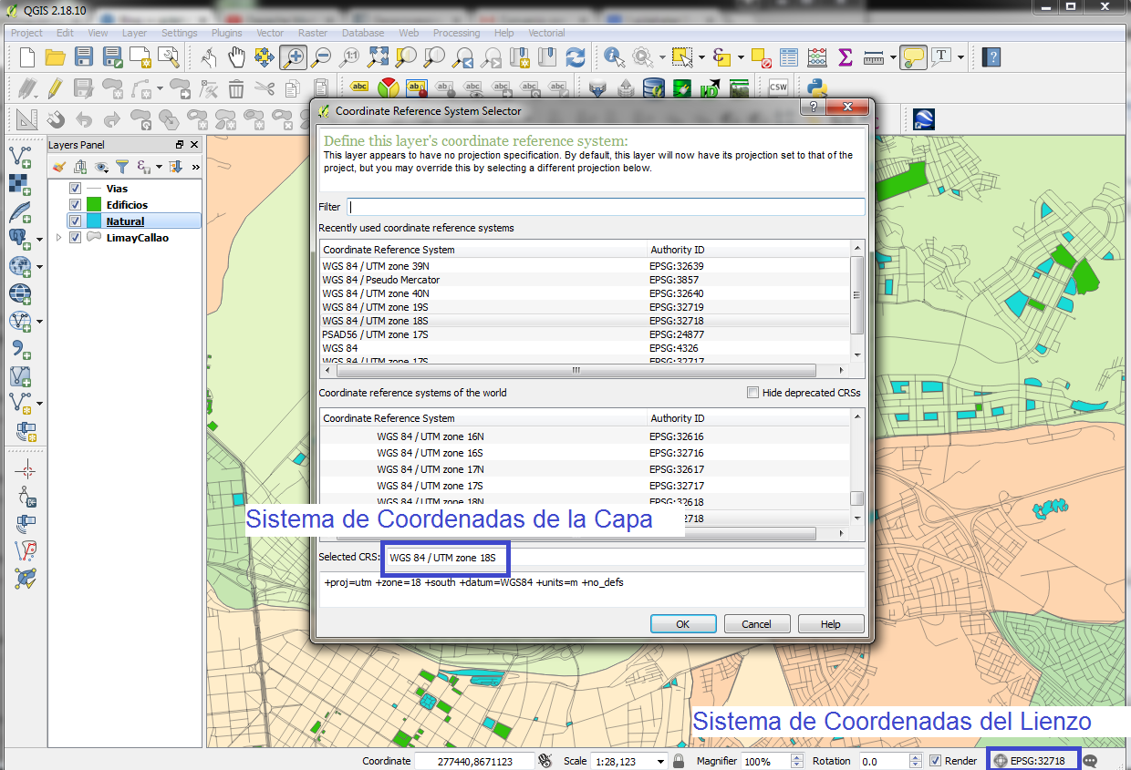The width and height of the screenshot is (1131, 770).
Task: Open the messages log bubble icon
Action: (1090, 761)
